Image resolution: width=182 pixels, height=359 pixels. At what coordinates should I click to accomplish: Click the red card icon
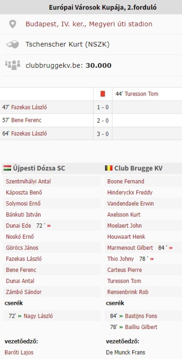(x=103, y=94)
